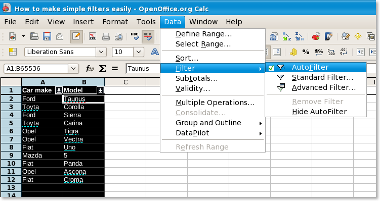Choose Define Range... from Data menu
380x201 pixels.
coord(213,34)
